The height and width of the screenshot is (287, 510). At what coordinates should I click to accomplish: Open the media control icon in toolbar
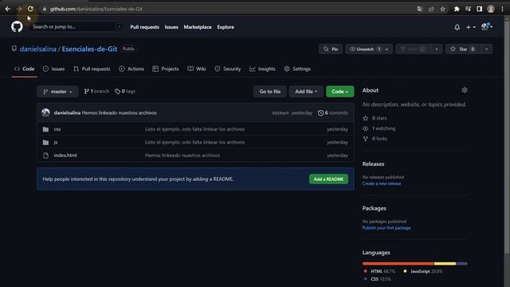[468, 9]
